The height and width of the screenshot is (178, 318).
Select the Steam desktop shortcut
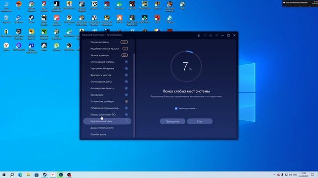[x=31, y=19]
